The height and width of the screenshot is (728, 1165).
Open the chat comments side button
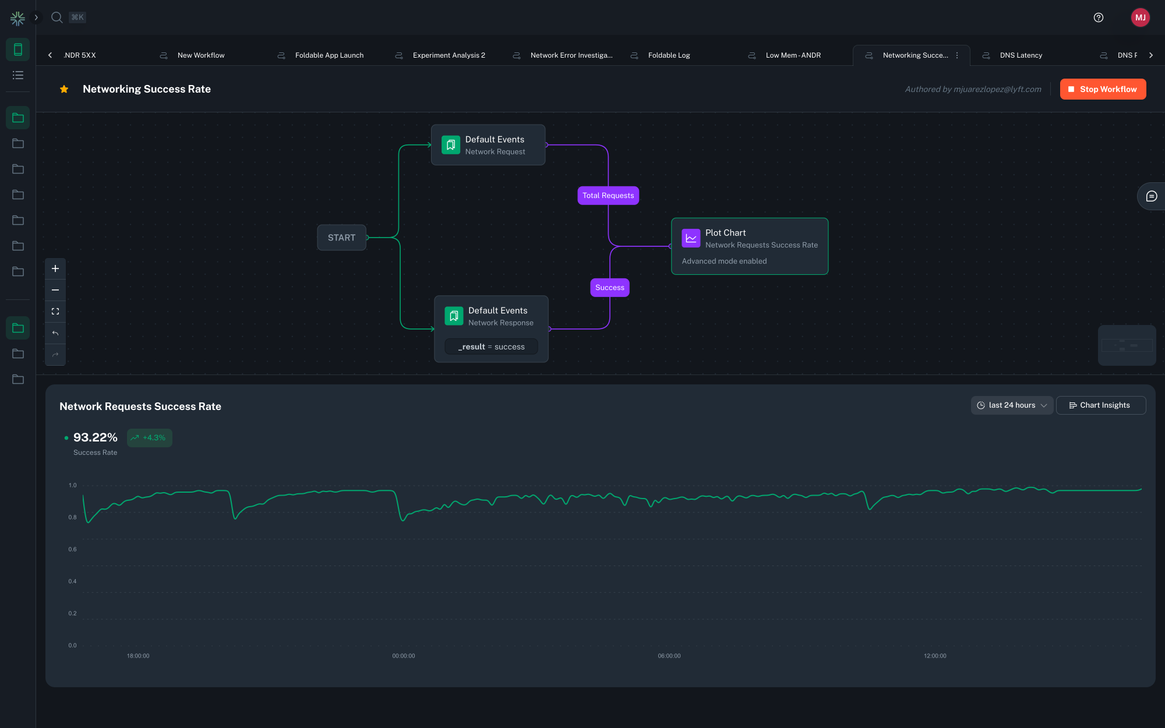[1151, 196]
